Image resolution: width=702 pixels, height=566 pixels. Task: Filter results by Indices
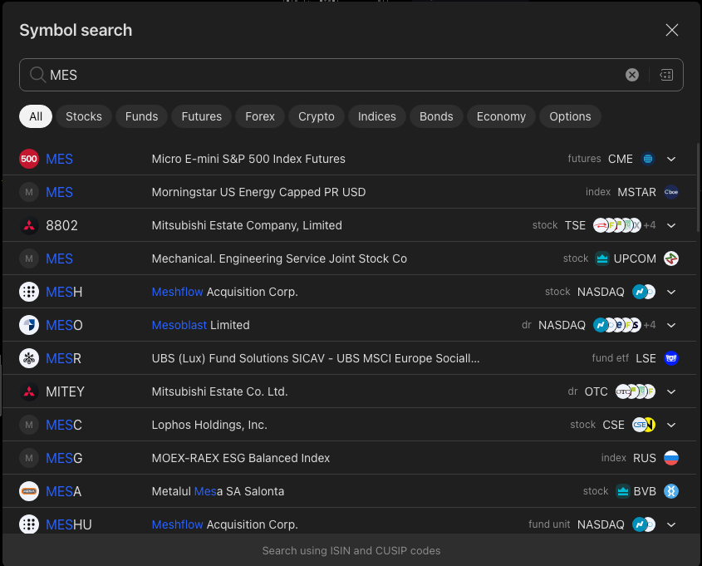pos(376,116)
